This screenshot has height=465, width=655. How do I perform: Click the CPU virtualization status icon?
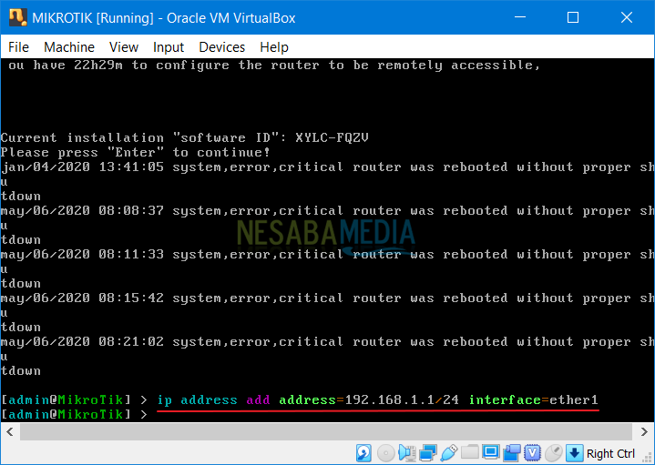pos(532,453)
